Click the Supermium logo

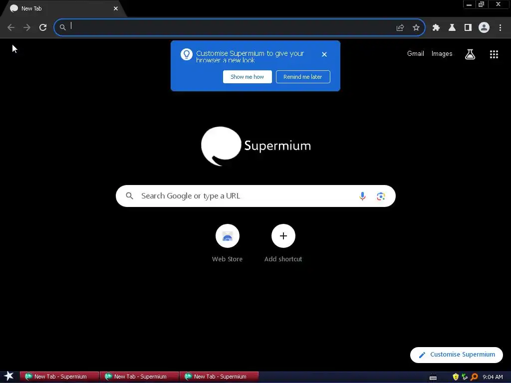click(x=256, y=146)
